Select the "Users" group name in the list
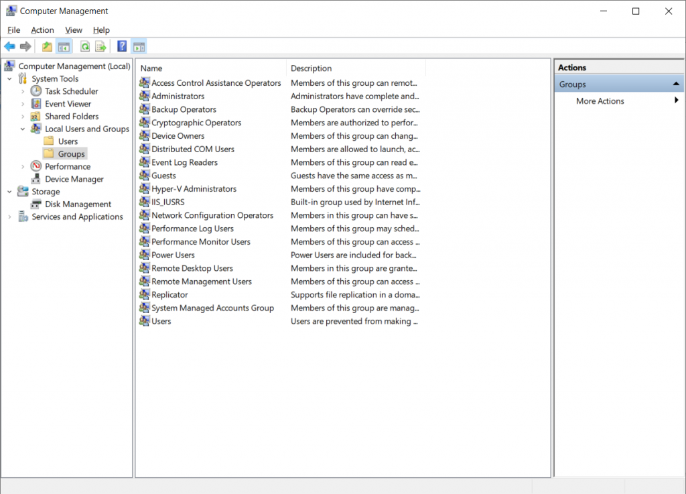686x494 pixels. tap(161, 321)
